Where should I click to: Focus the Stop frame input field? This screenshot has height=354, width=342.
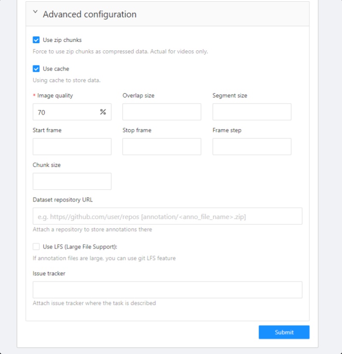(162, 147)
